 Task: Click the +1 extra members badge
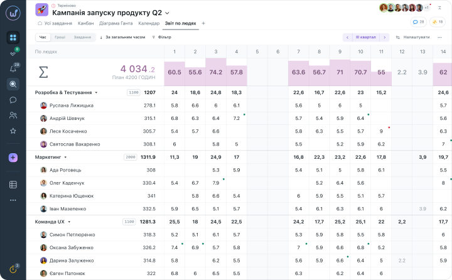click(427, 8)
